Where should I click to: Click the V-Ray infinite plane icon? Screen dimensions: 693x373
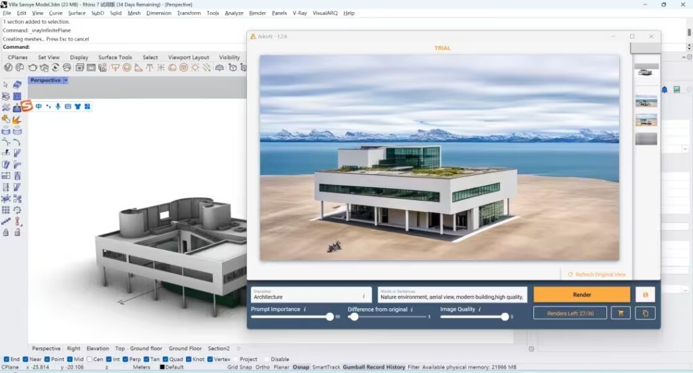coord(219,68)
